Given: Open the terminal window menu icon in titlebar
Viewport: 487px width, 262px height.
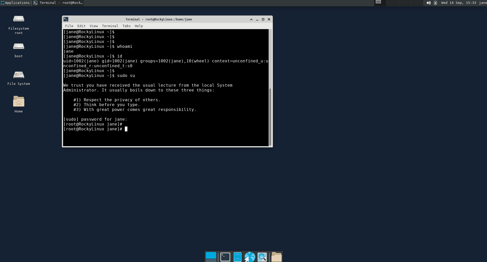Looking at the screenshot, I should pyautogui.click(x=66, y=19).
